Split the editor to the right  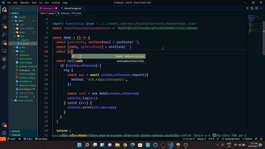pyautogui.click(x=257, y=8)
